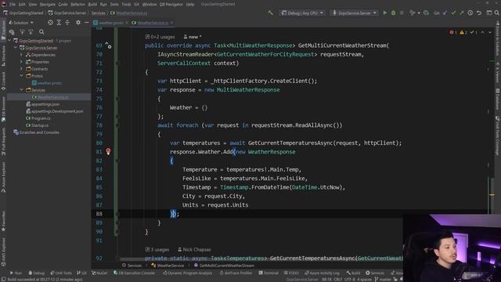Open the GrpcService.Server run configuration dropdown

click(x=355, y=13)
